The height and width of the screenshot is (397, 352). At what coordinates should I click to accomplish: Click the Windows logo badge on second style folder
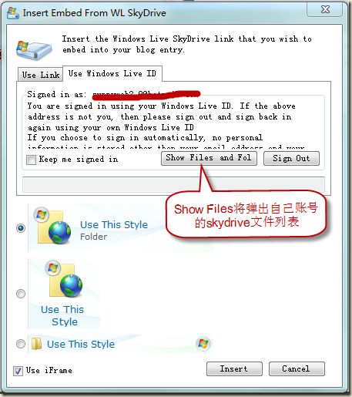[53, 268]
